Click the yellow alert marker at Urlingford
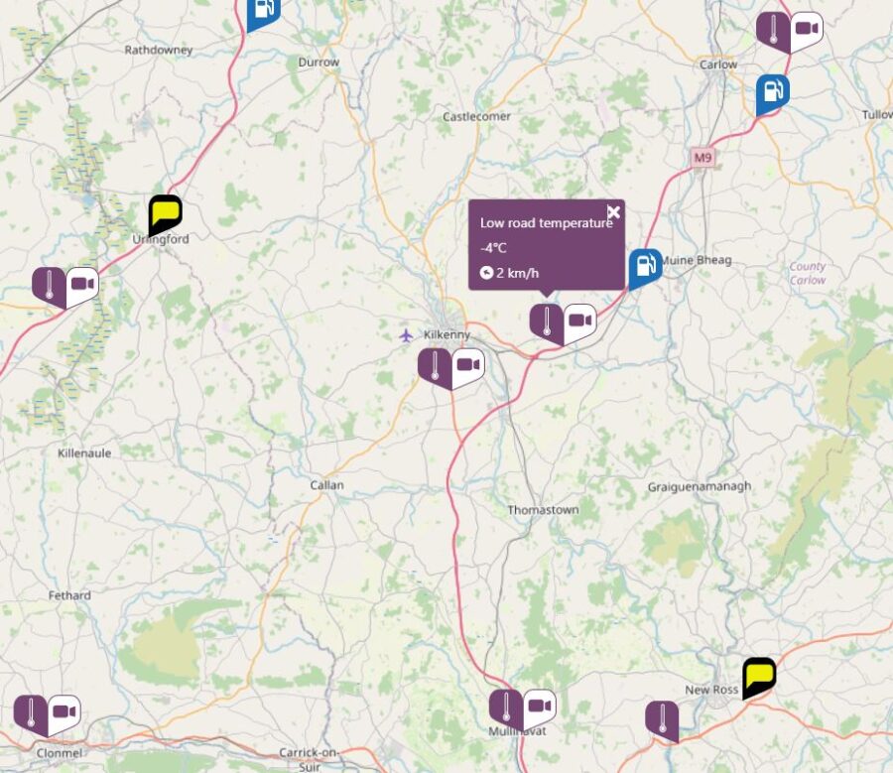The image size is (893, 773). (165, 215)
